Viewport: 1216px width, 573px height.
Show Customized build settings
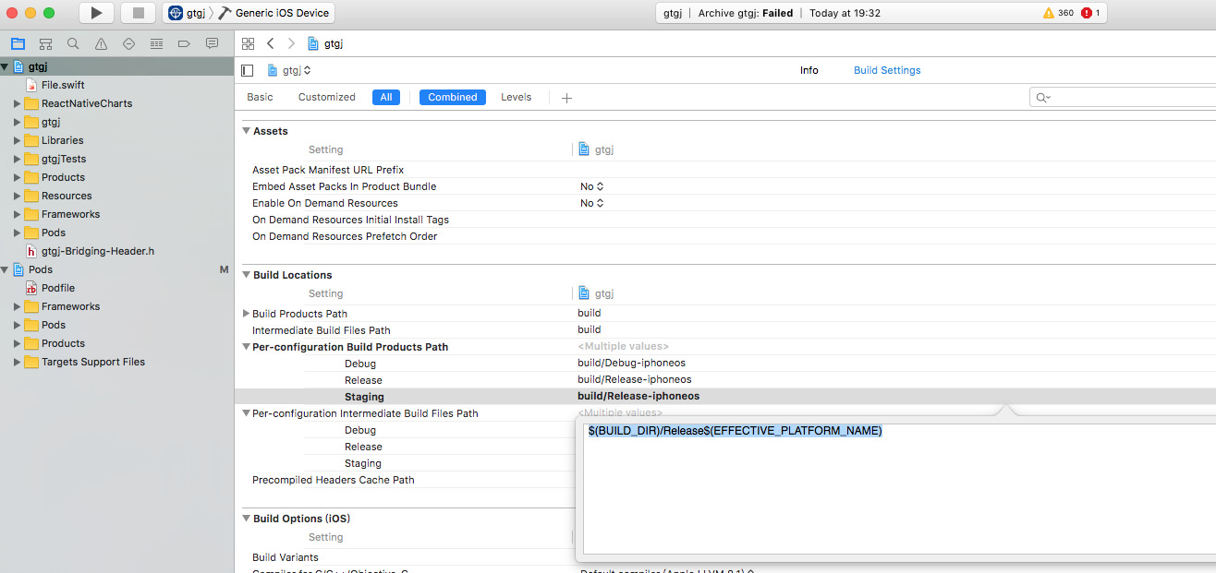(326, 97)
